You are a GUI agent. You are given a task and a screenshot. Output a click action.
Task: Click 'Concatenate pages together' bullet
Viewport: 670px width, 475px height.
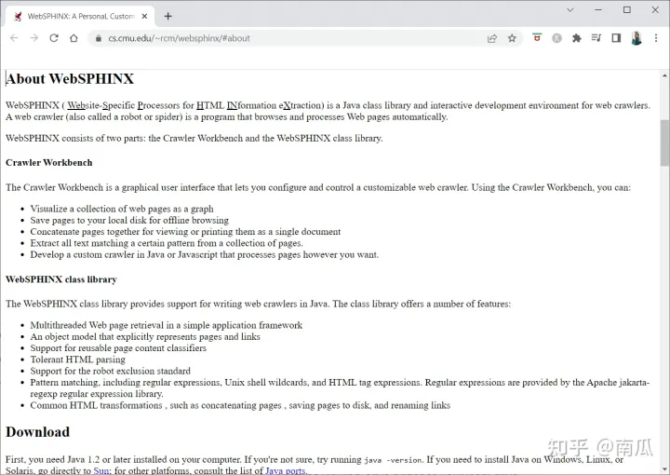(x=185, y=232)
